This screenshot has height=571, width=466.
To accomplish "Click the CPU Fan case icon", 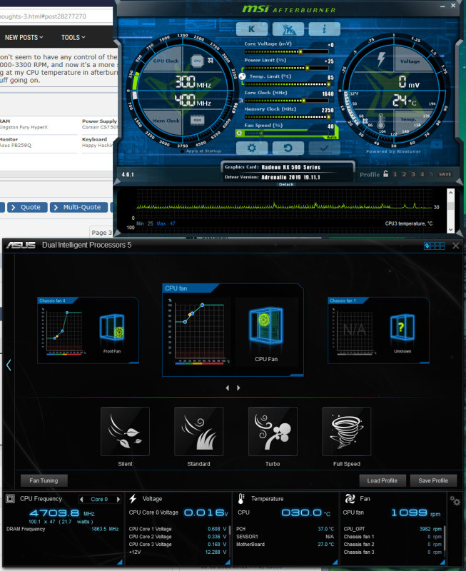I will (x=266, y=326).
